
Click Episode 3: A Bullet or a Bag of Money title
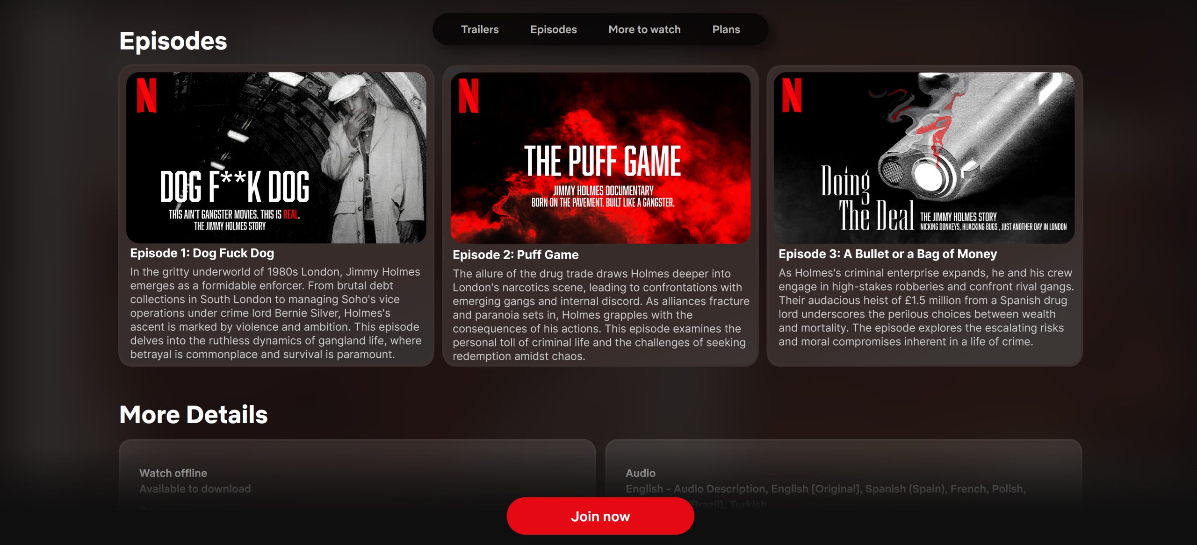pyautogui.click(x=887, y=254)
